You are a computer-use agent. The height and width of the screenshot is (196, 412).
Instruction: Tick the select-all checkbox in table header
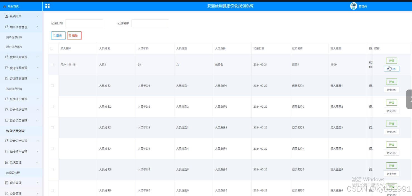tap(52, 48)
